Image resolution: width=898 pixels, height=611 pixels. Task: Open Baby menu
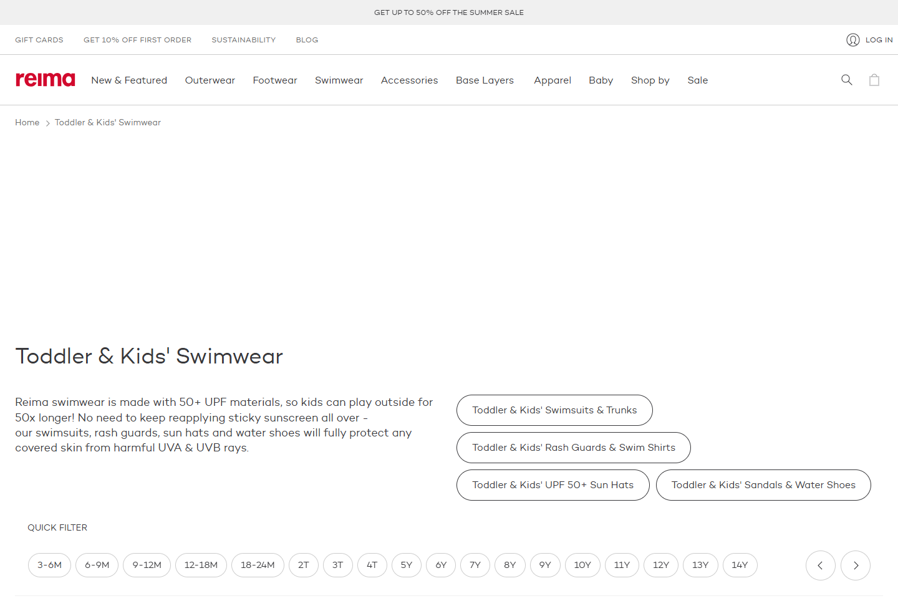[601, 80]
